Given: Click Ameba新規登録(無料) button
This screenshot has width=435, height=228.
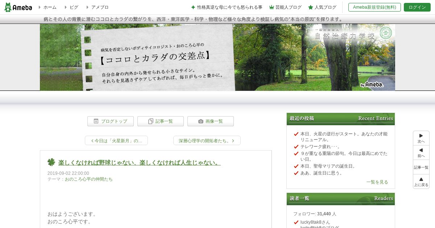Looking at the screenshot, I should pyautogui.click(x=374, y=7).
